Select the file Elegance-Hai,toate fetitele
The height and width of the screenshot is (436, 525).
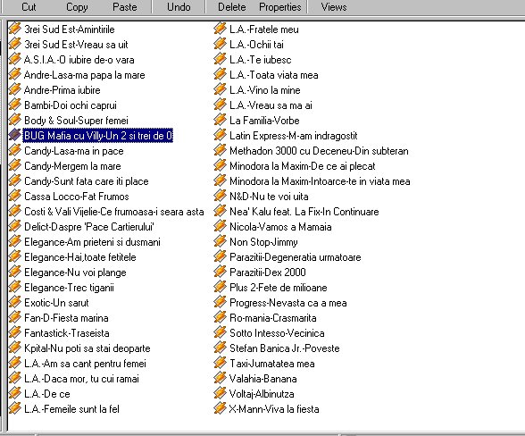(x=80, y=257)
